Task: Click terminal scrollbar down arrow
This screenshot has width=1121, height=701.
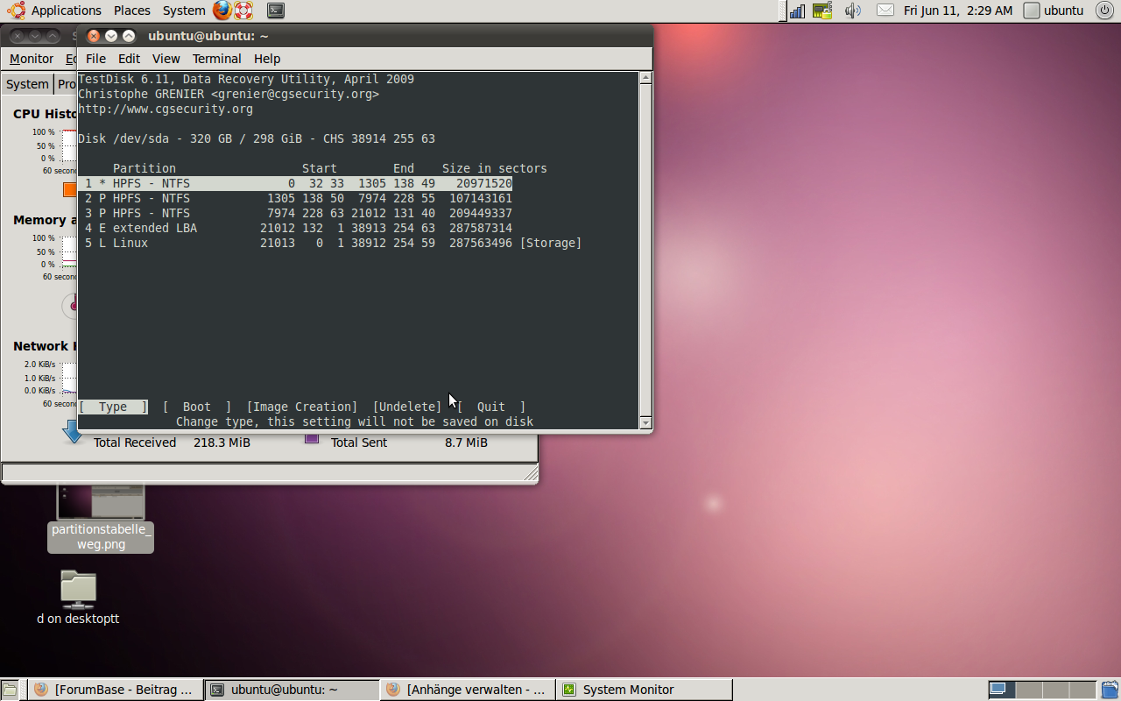Action: pyautogui.click(x=645, y=423)
